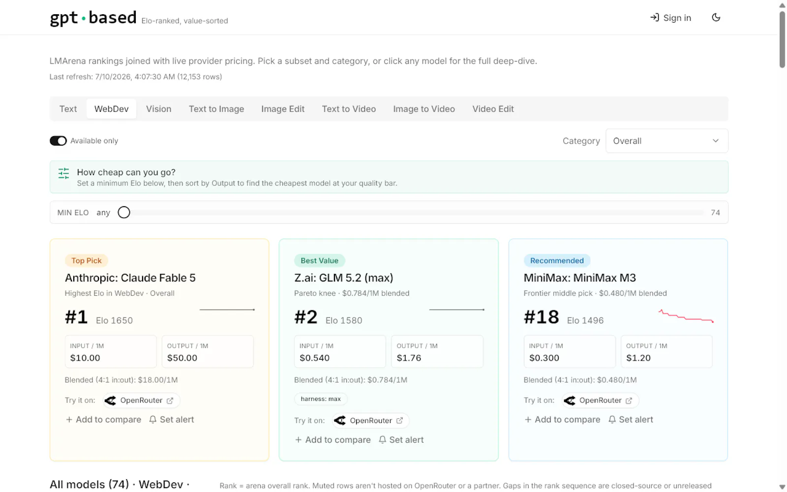Click the Top Pick badge

(x=87, y=261)
